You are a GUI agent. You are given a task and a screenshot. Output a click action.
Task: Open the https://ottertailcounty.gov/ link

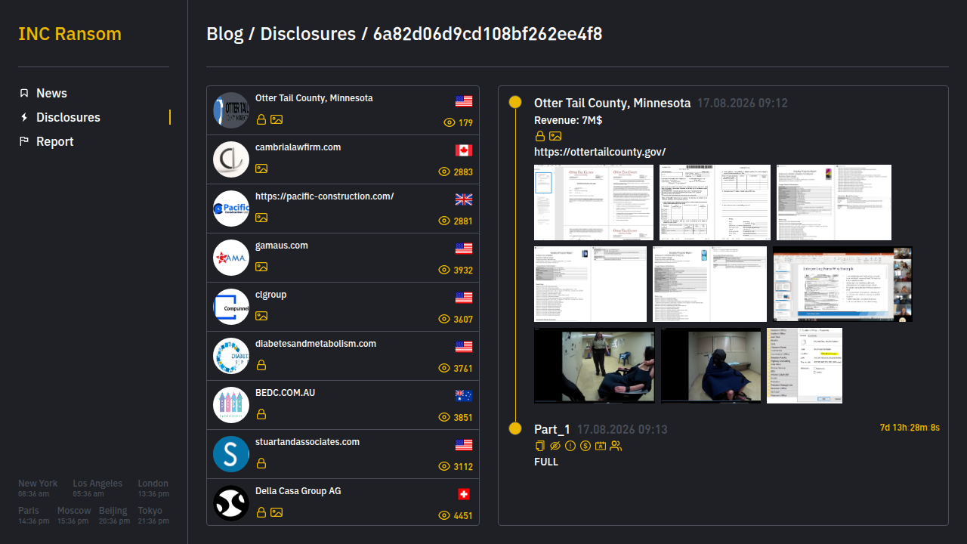tap(600, 152)
